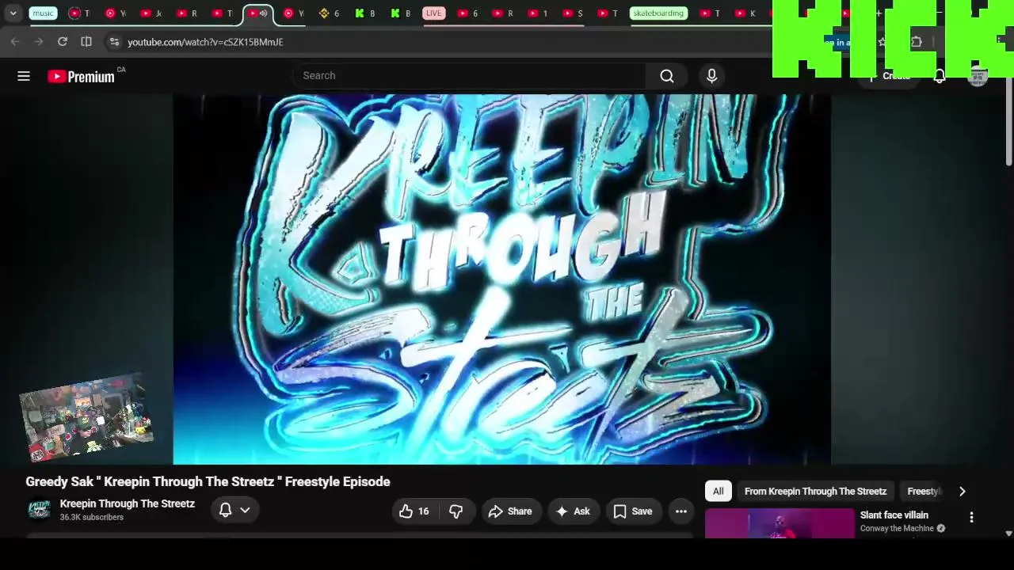This screenshot has width=1014, height=570.
Task: Show more filter chips with arrow
Action: (962, 492)
